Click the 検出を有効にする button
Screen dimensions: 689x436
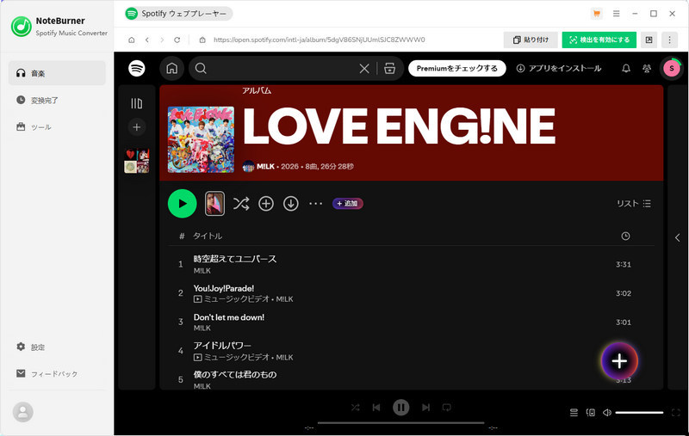coord(599,40)
